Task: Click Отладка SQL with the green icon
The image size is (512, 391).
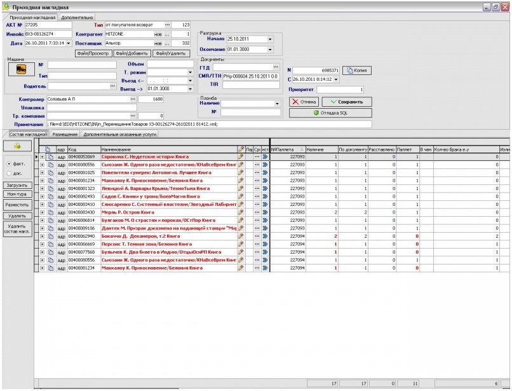Action: coord(330,113)
